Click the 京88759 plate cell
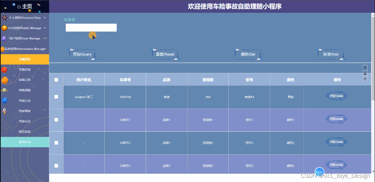This screenshot has width=375, height=182. tap(125, 97)
